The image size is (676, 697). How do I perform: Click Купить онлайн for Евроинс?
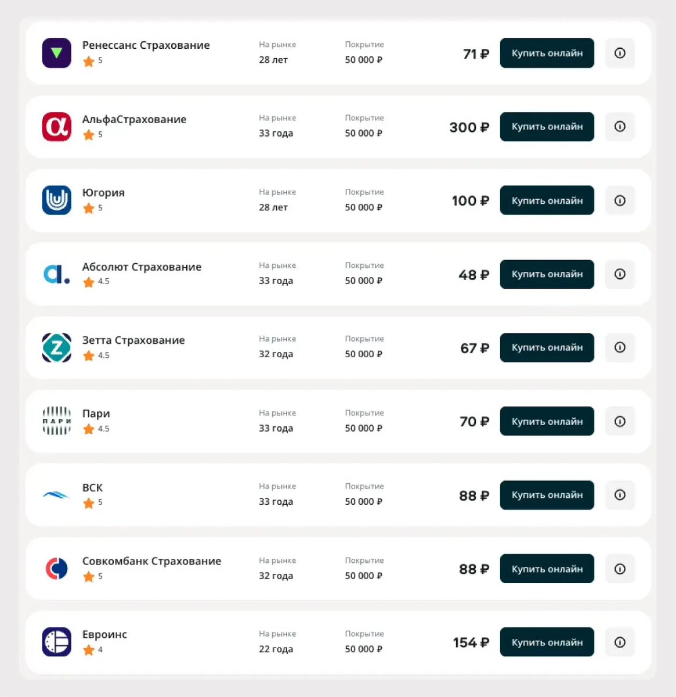click(x=547, y=642)
